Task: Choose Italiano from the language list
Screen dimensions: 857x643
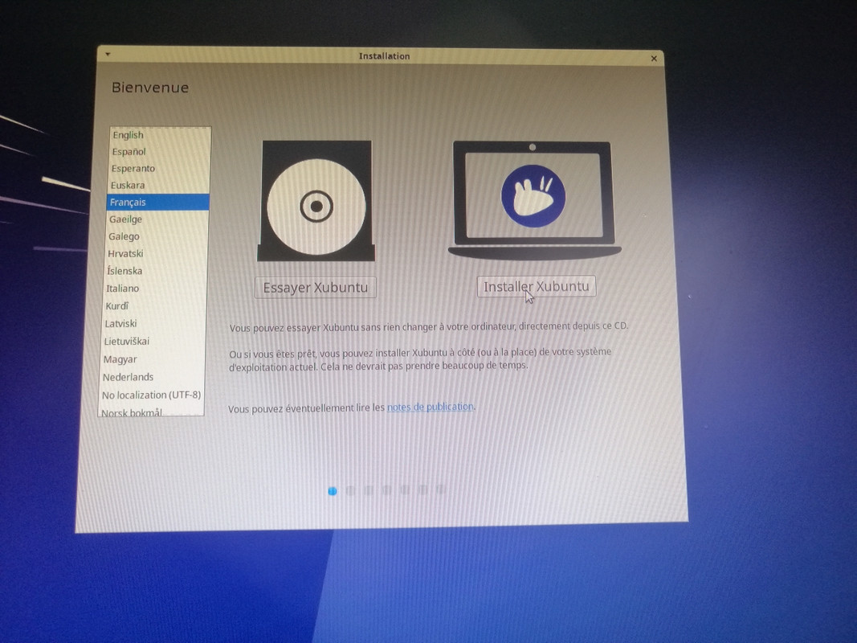Action: 155,289
